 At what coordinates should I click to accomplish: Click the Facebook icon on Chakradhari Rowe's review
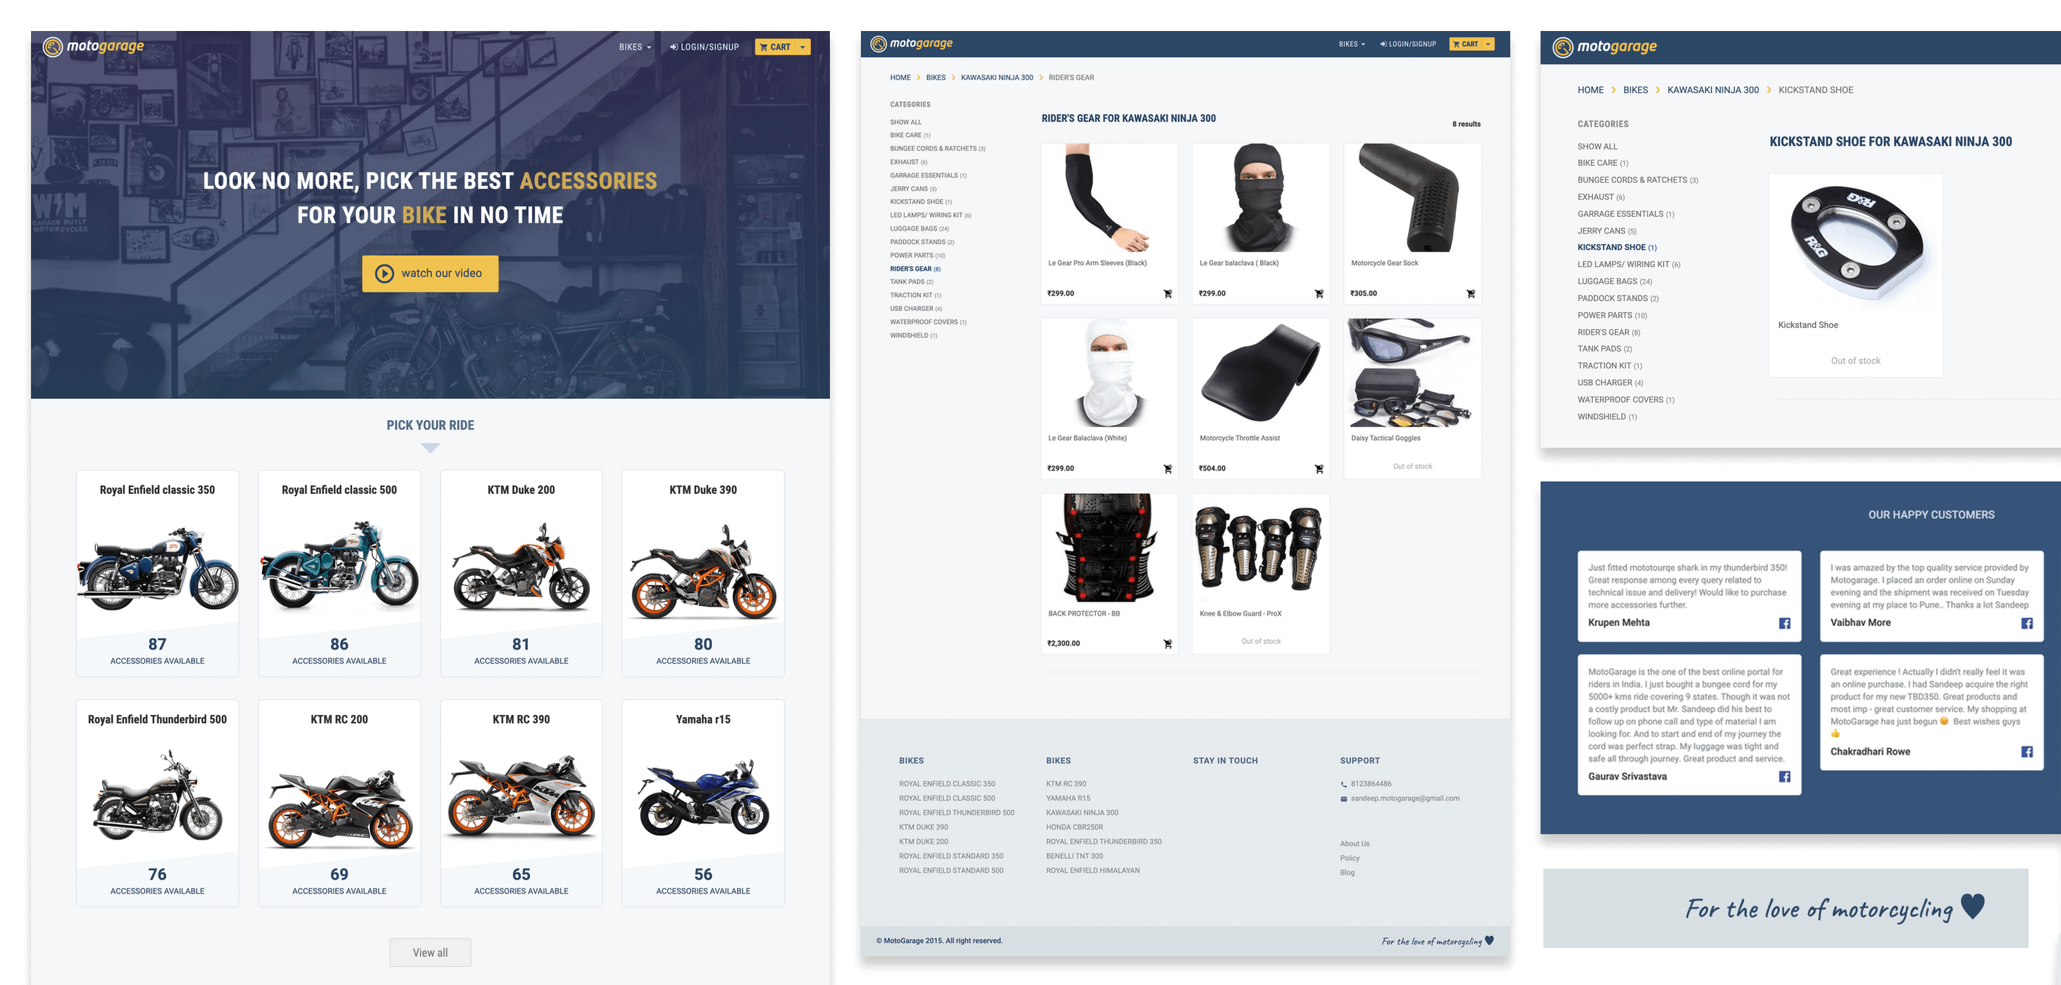click(x=2027, y=751)
